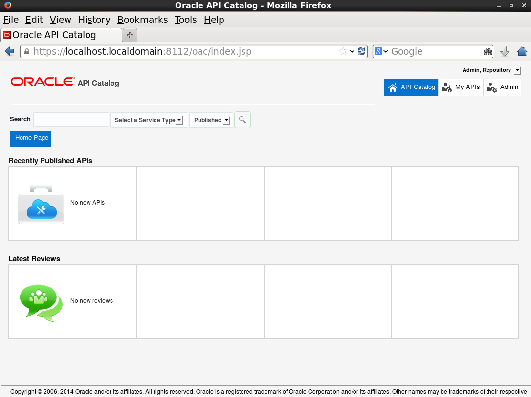Bookmark this page with the star icon
This screenshot has height=397, width=531.
pyautogui.click(x=343, y=51)
